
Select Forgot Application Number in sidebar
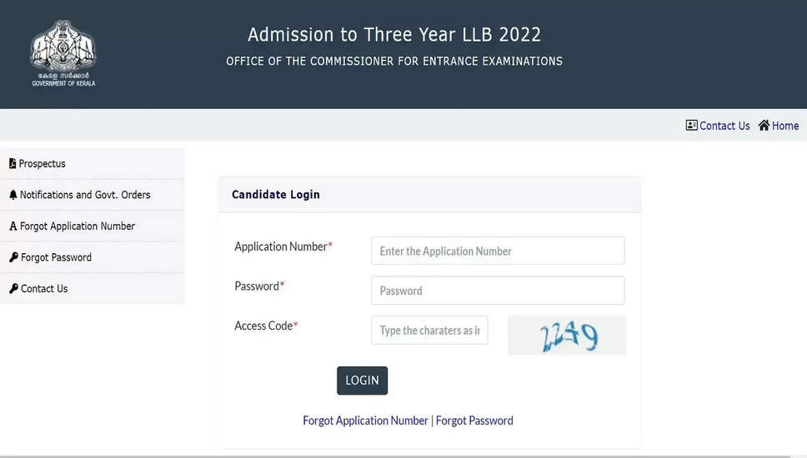click(x=78, y=227)
